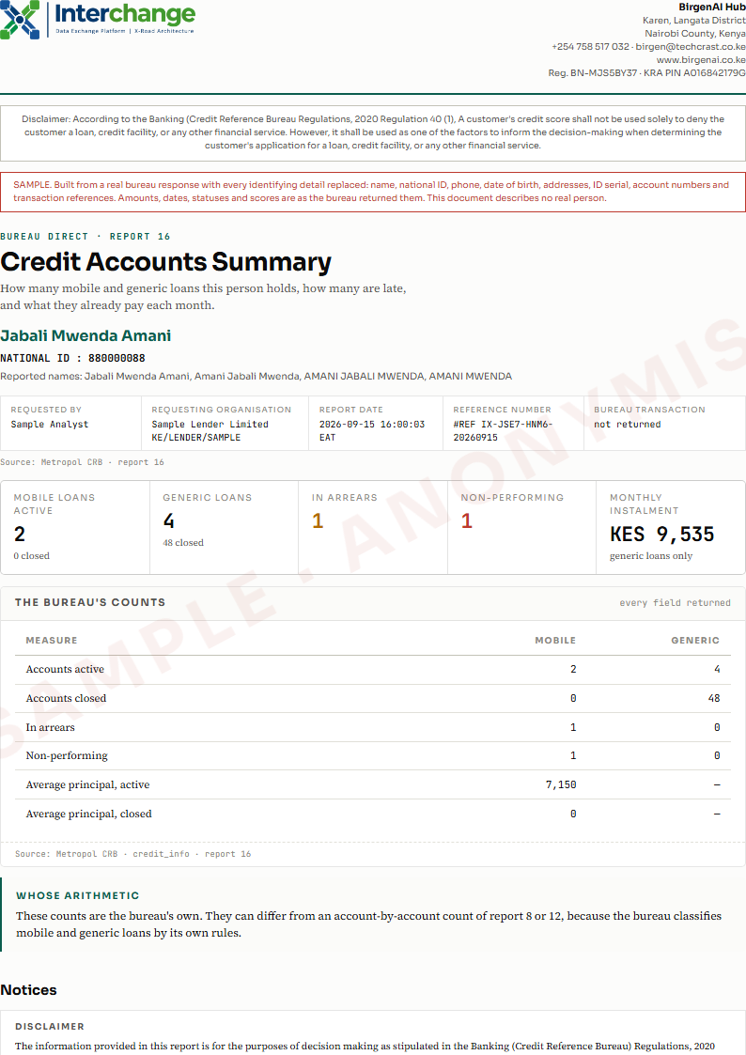Open the www.birgenai.co.ke website link
The image size is (746, 1055).
tap(701, 60)
